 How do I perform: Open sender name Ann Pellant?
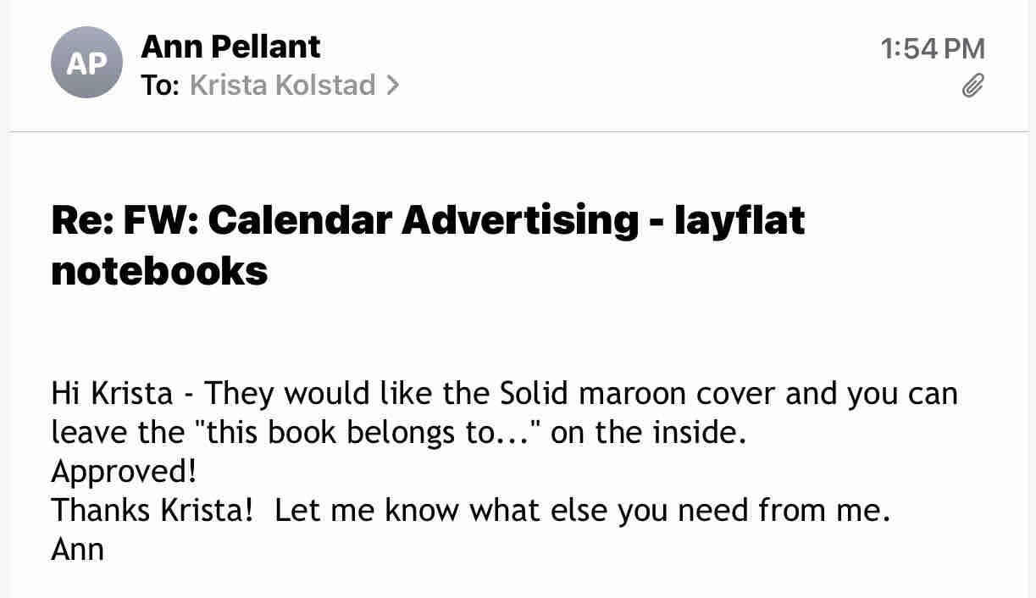click(x=230, y=47)
